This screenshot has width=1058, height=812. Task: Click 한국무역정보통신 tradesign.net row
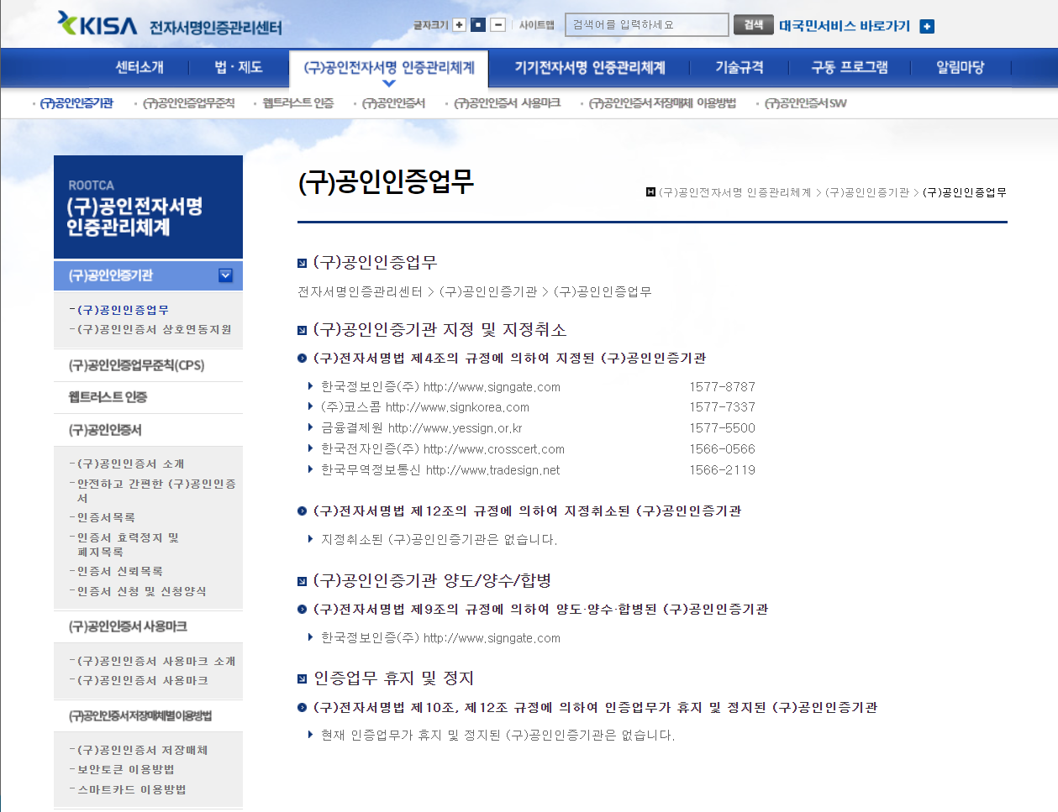440,470
